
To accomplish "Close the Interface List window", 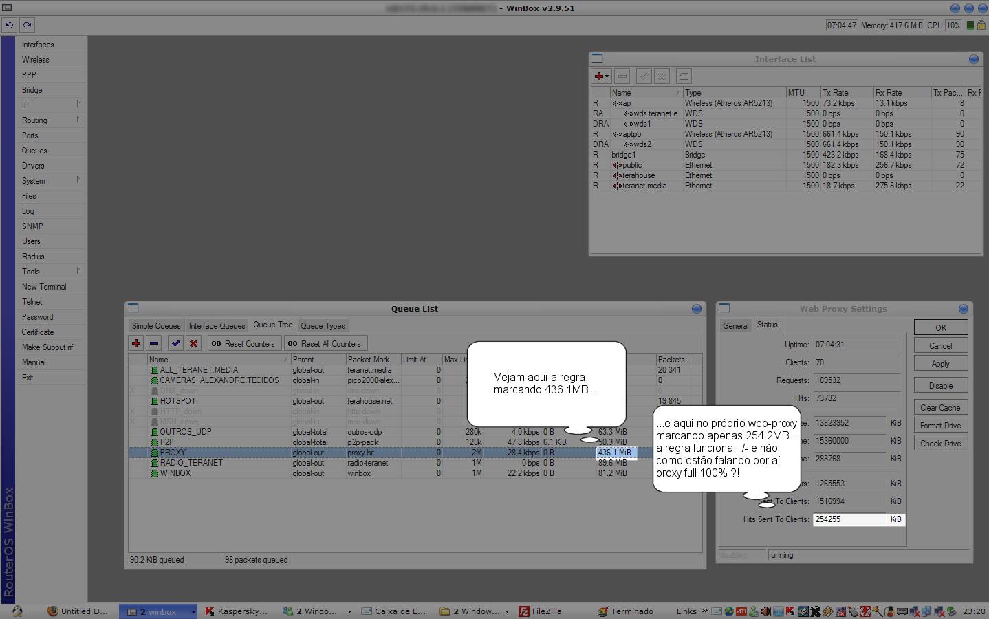I will point(973,59).
